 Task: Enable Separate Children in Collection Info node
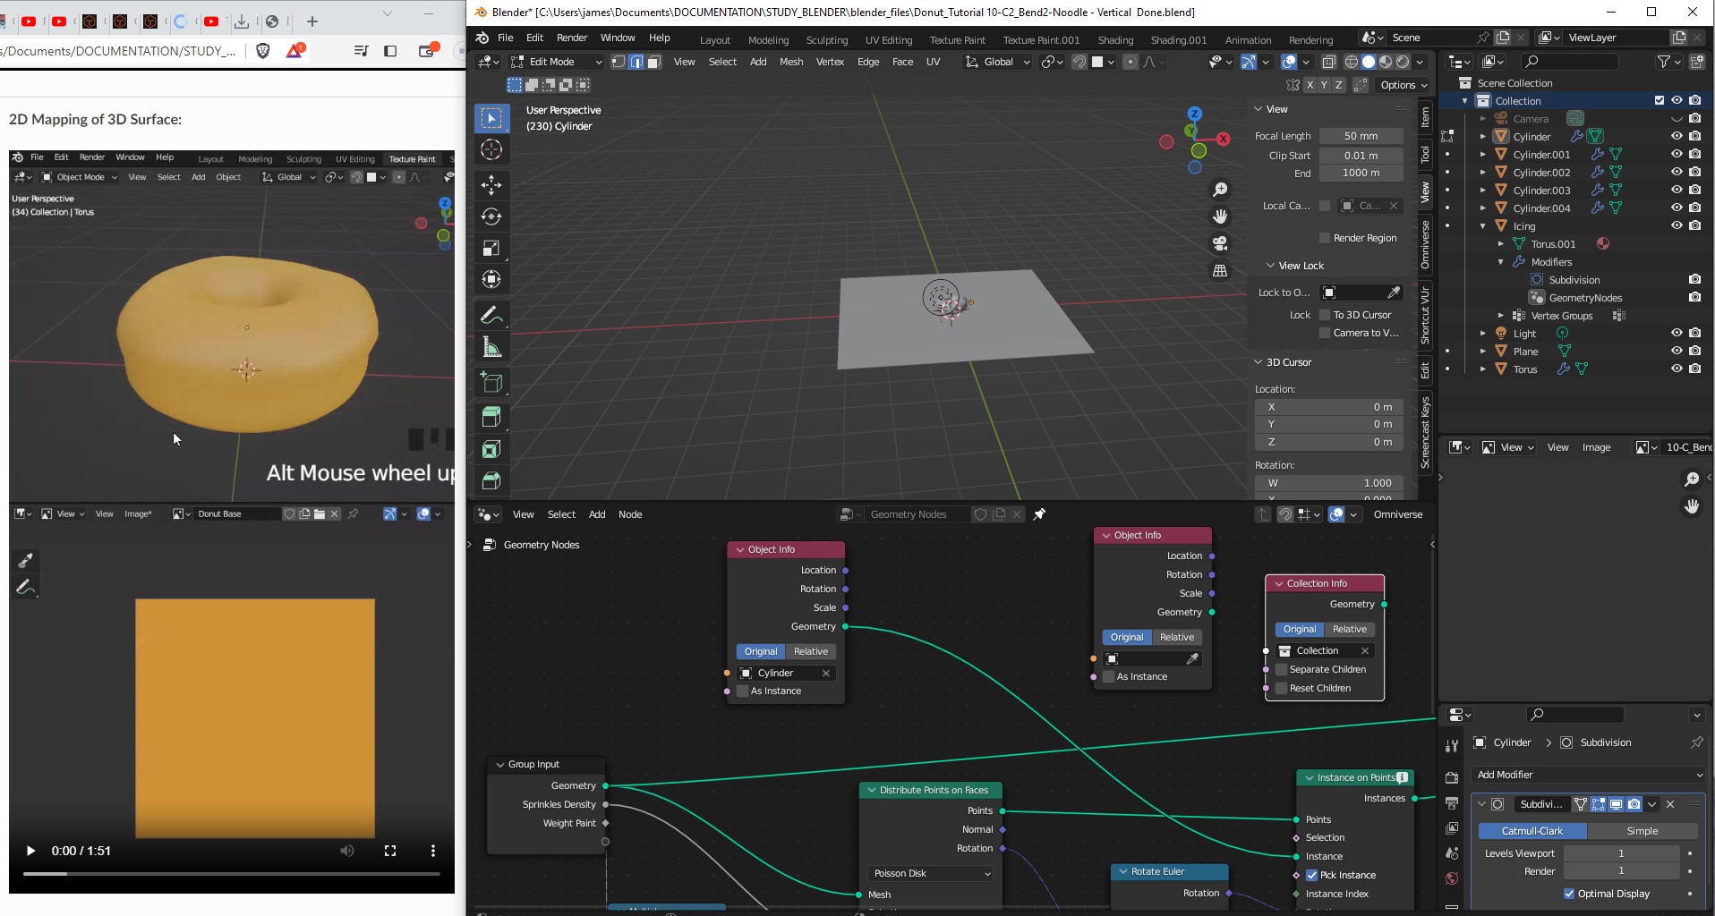tap(1282, 669)
